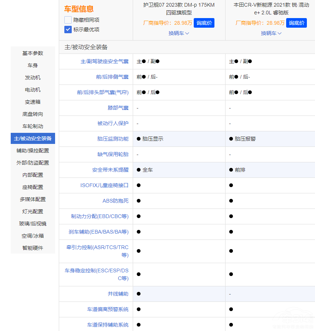Click the ABS防抱死 parameter link

(x=115, y=201)
